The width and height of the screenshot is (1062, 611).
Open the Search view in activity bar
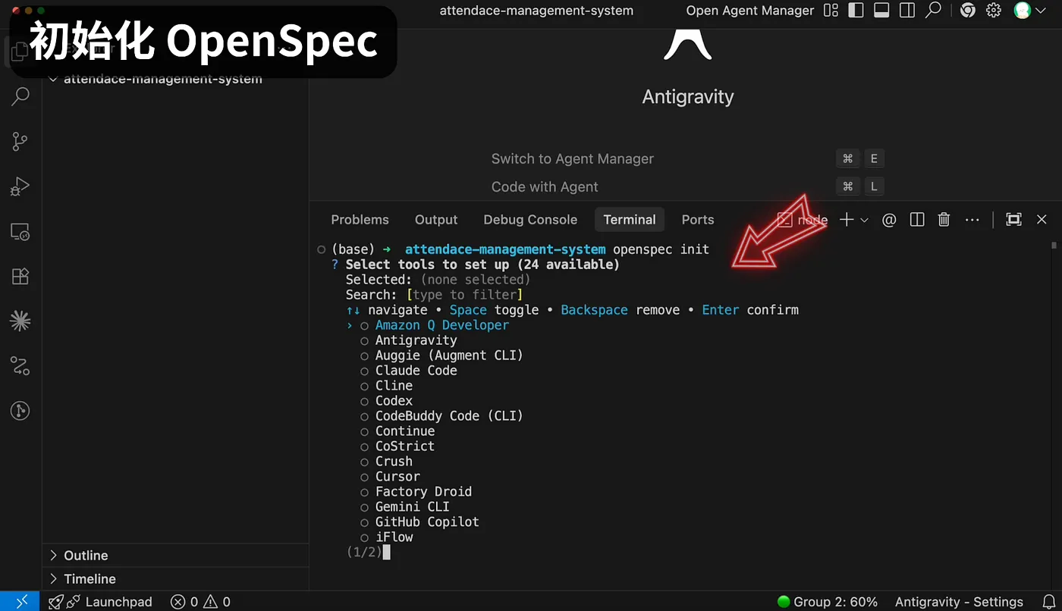(20, 96)
